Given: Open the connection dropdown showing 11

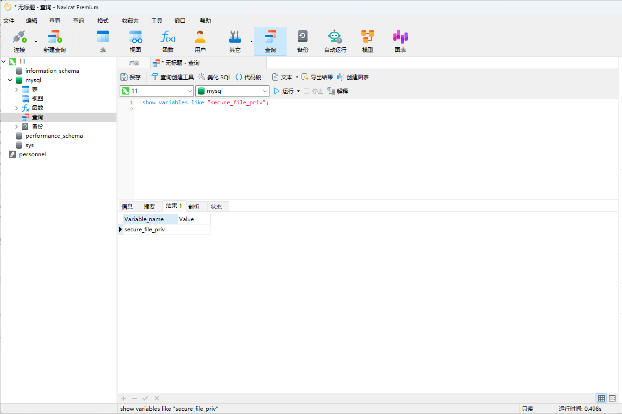Looking at the screenshot, I should (157, 91).
